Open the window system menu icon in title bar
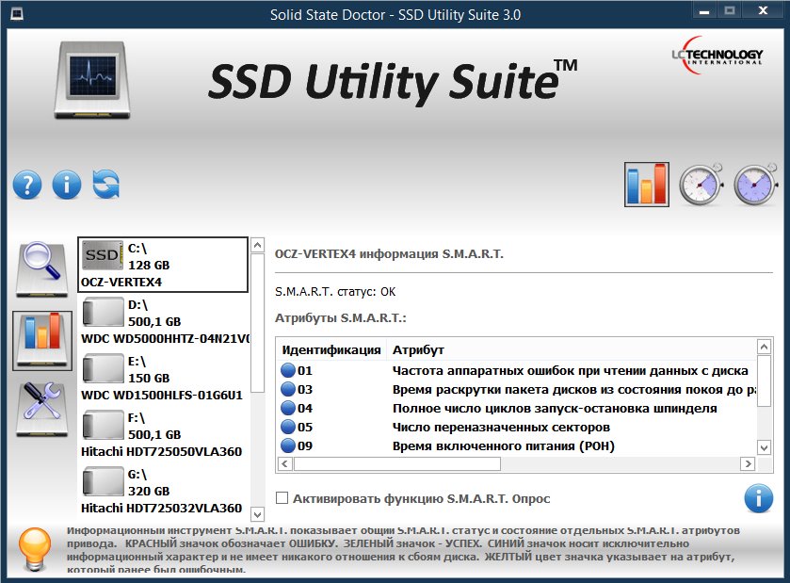Image resolution: width=790 pixels, height=583 pixels. 17,13
